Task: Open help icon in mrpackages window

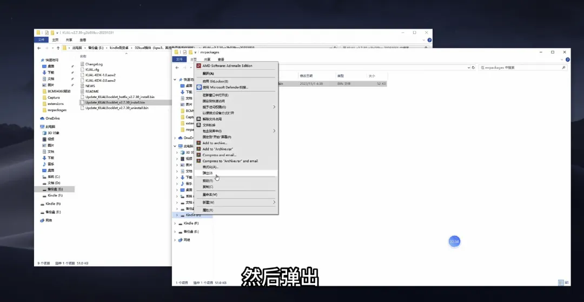Action: coord(567,60)
